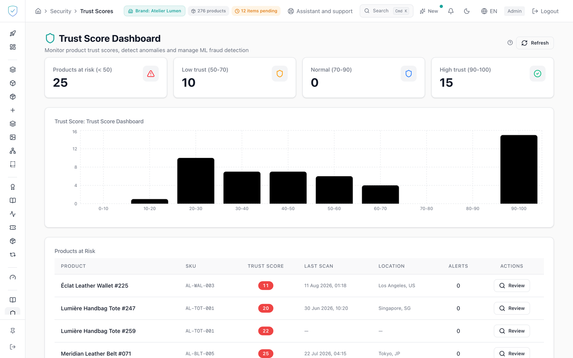The height and width of the screenshot is (358, 573).
Task: Click the LAST SCAN column header
Action: pyautogui.click(x=319, y=266)
